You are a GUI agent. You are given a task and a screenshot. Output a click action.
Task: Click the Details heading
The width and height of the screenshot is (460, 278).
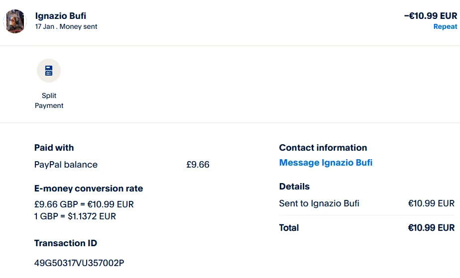(294, 186)
